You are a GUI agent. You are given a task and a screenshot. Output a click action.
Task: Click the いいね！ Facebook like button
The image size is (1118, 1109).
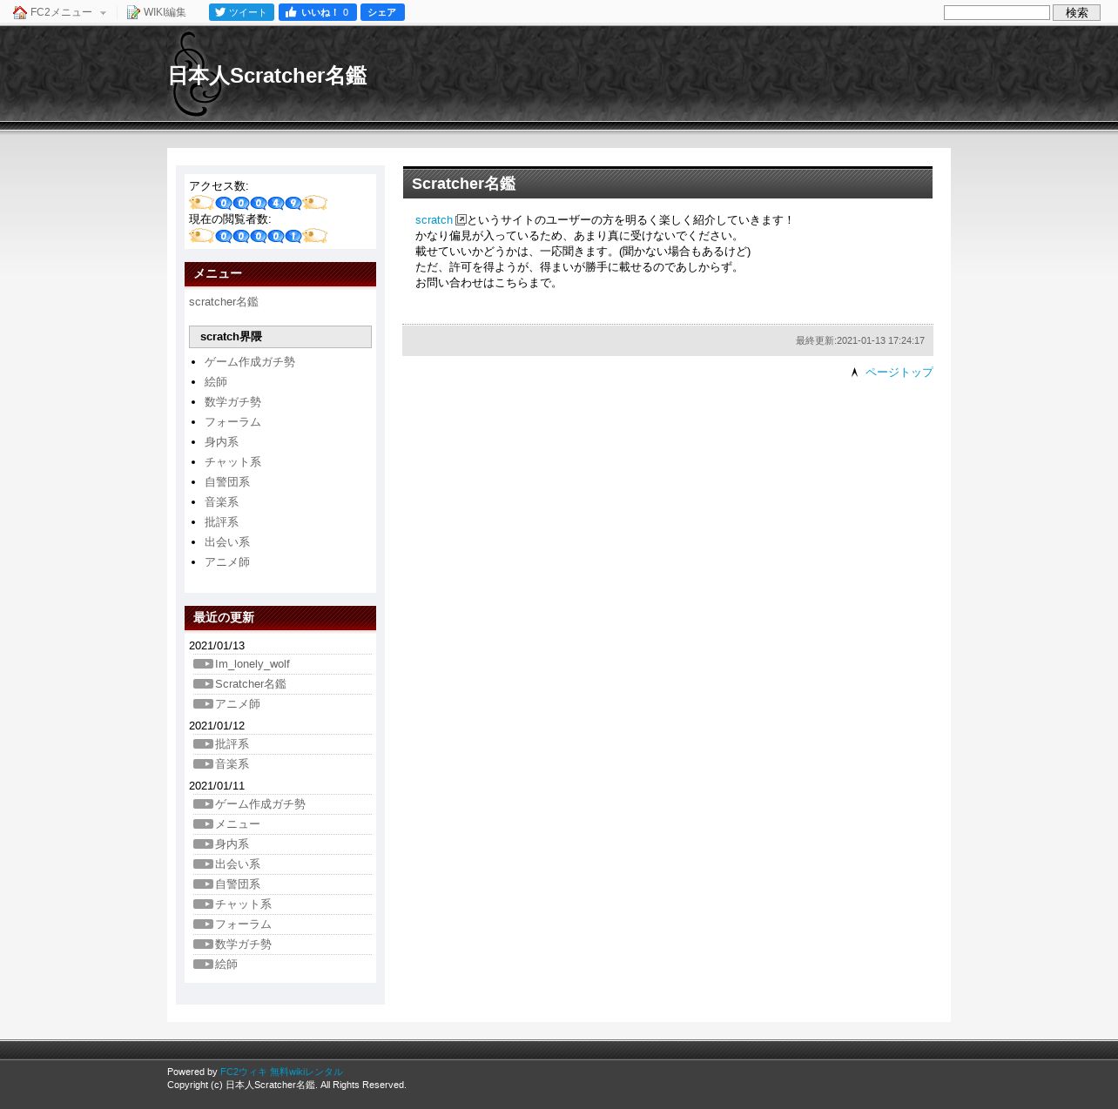[317, 12]
